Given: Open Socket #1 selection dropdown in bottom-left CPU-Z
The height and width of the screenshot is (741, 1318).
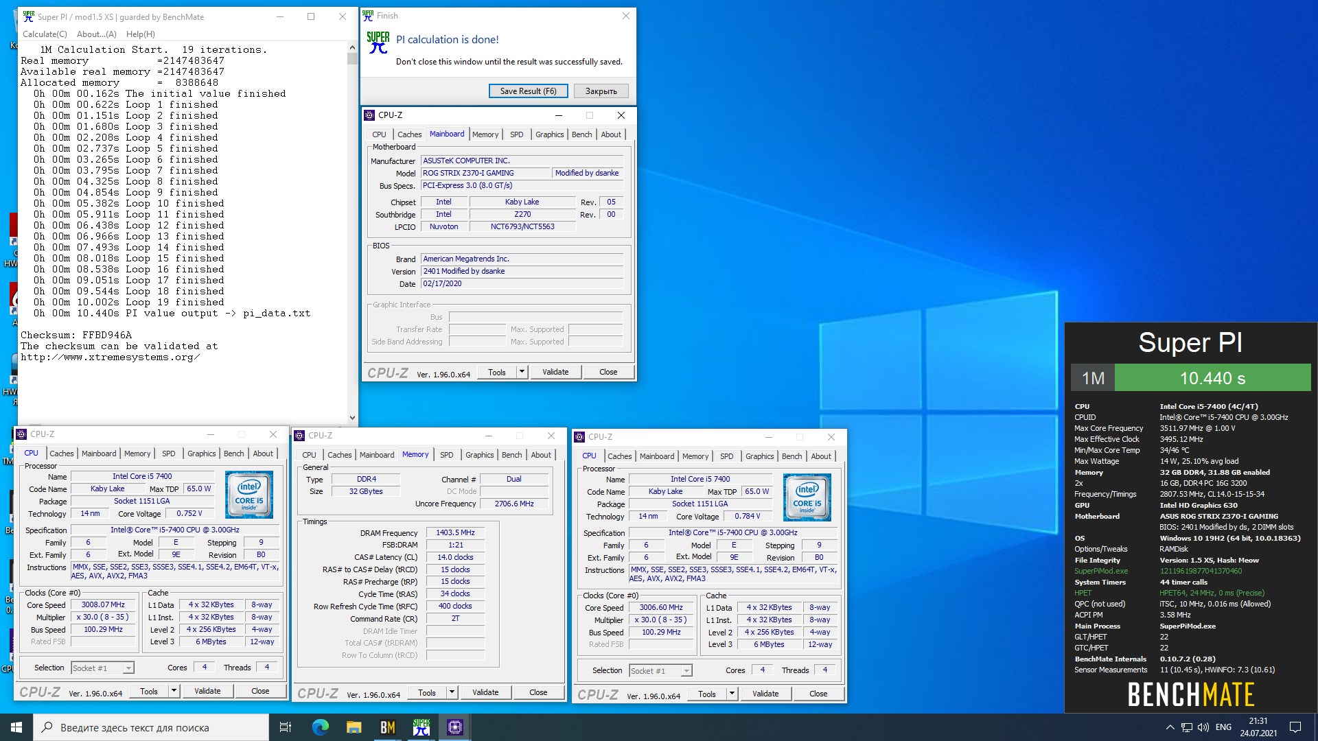Looking at the screenshot, I should 102,668.
